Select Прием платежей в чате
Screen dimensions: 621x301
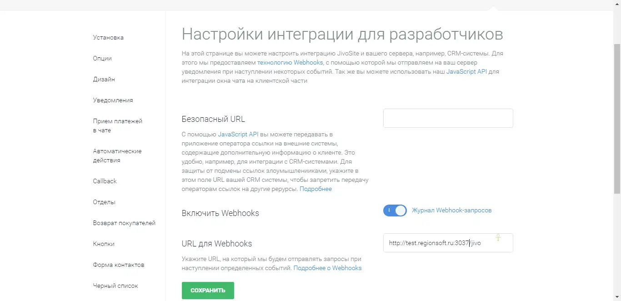(x=117, y=126)
